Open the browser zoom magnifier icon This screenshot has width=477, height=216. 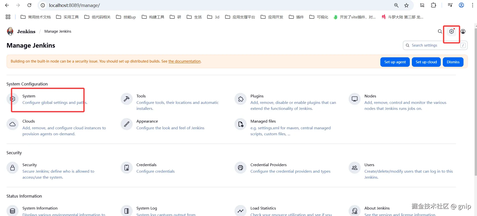[396, 5]
